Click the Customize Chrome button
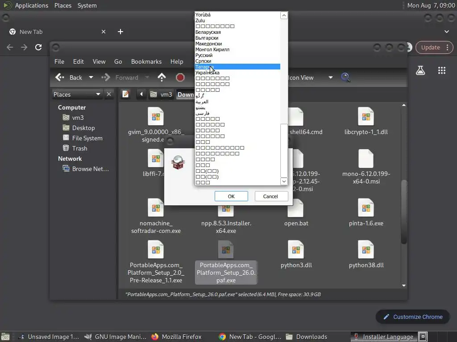This screenshot has width=457, height=342. (413, 317)
